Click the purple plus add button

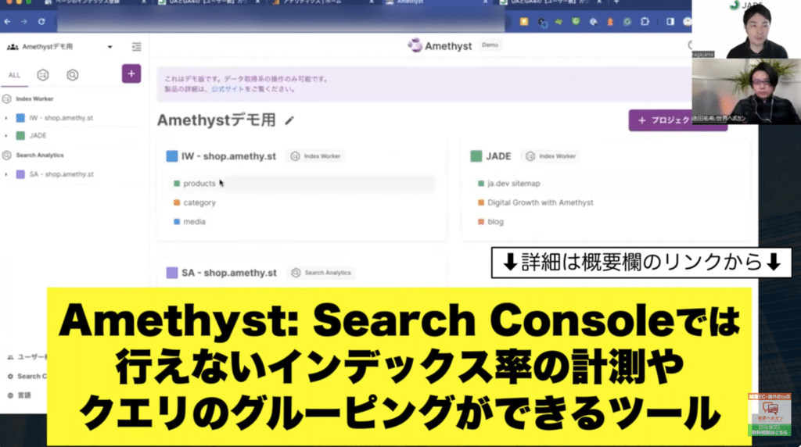[131, 74]
